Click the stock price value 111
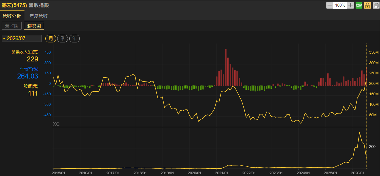The image size is (380, 176). 33,93
